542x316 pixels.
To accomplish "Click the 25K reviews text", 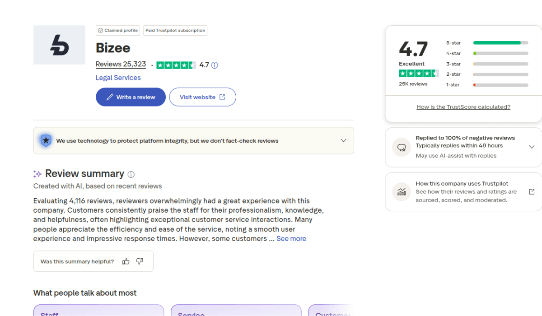I will click(413, 84).
